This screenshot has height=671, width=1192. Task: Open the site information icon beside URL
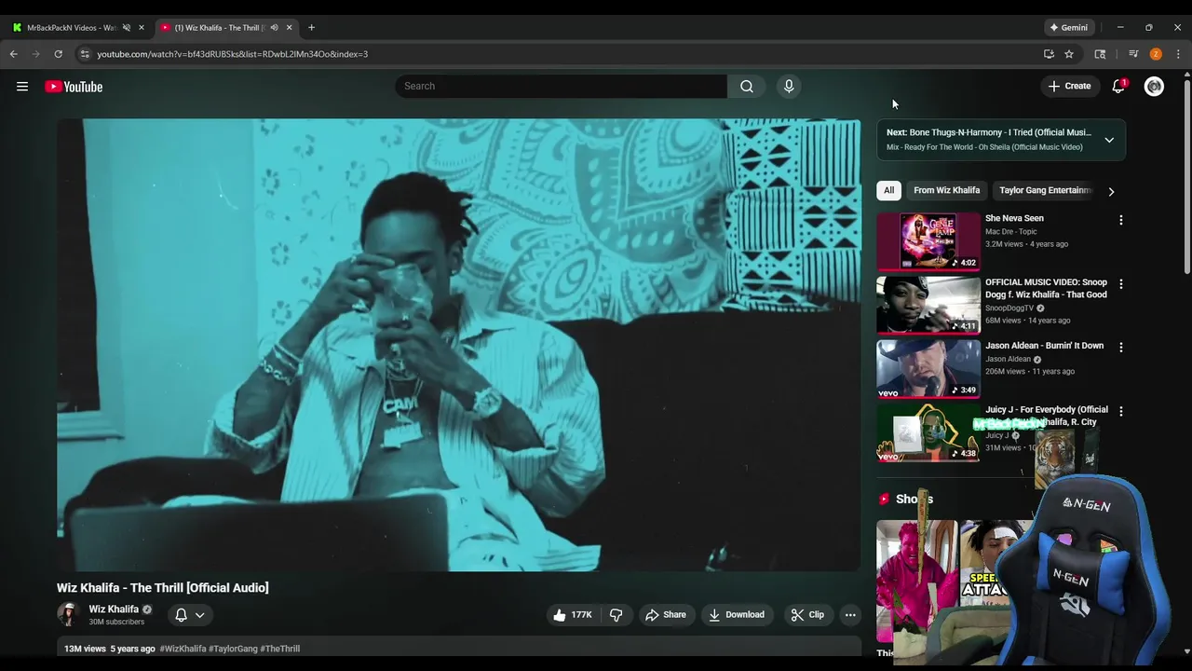(x=85, y=54)
